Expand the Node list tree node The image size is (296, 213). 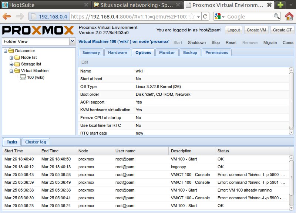pos(11,58)
